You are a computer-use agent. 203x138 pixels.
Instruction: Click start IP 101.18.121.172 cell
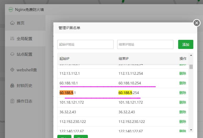pyautogui.click(x=72, y=102)
